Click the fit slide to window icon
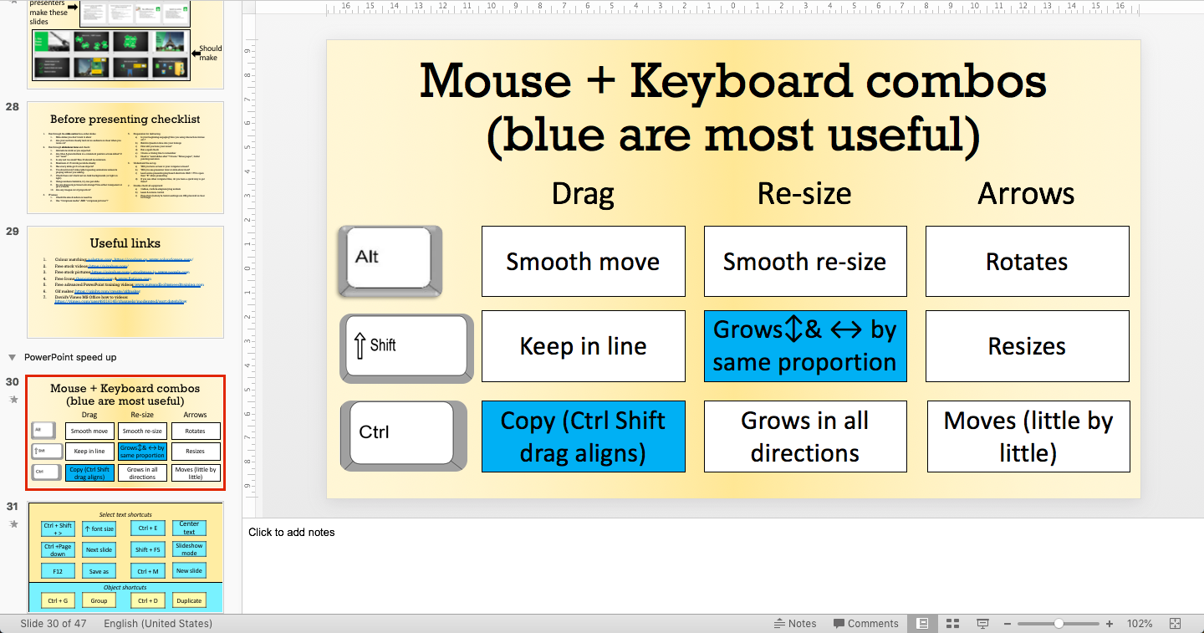Image resolution: width=1204 pixels, height=633 pixels. 1175,623
